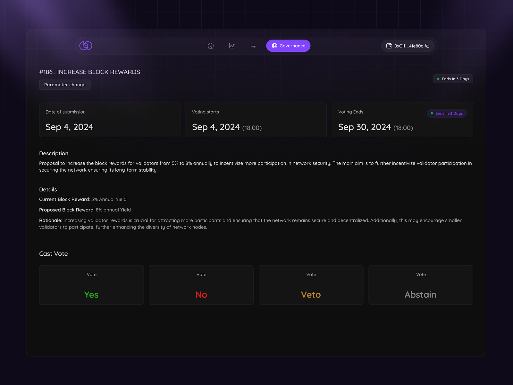Viewport: 513px width, 385px height.
Task: Select the Home icon in the navigation bar
Action: pyautogui.click(x=211, y=46)
